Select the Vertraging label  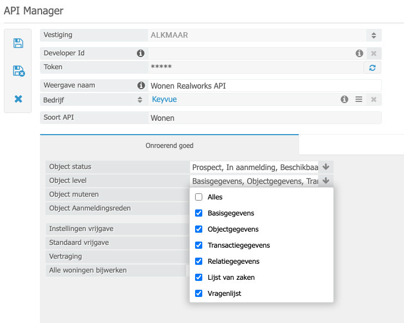click(65, 257)
